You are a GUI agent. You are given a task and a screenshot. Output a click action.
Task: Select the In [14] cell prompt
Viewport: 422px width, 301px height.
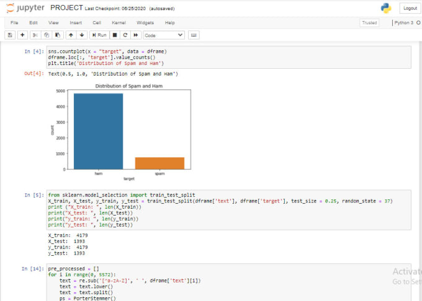[32, 269]
